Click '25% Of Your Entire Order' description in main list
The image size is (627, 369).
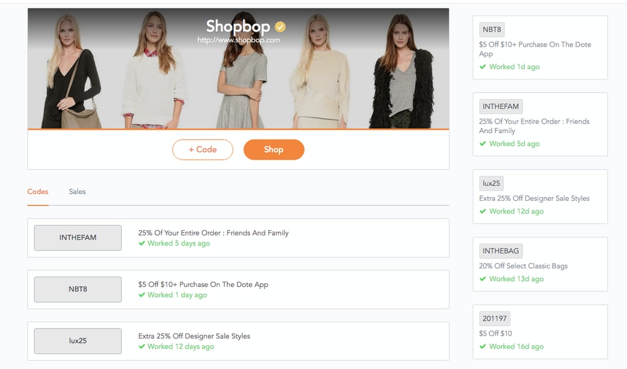214,233
